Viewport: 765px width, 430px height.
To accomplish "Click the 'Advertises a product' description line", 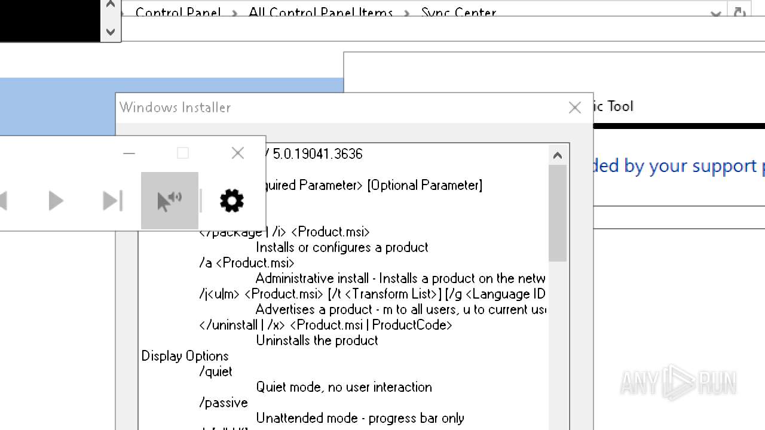I will click(400, 309).
